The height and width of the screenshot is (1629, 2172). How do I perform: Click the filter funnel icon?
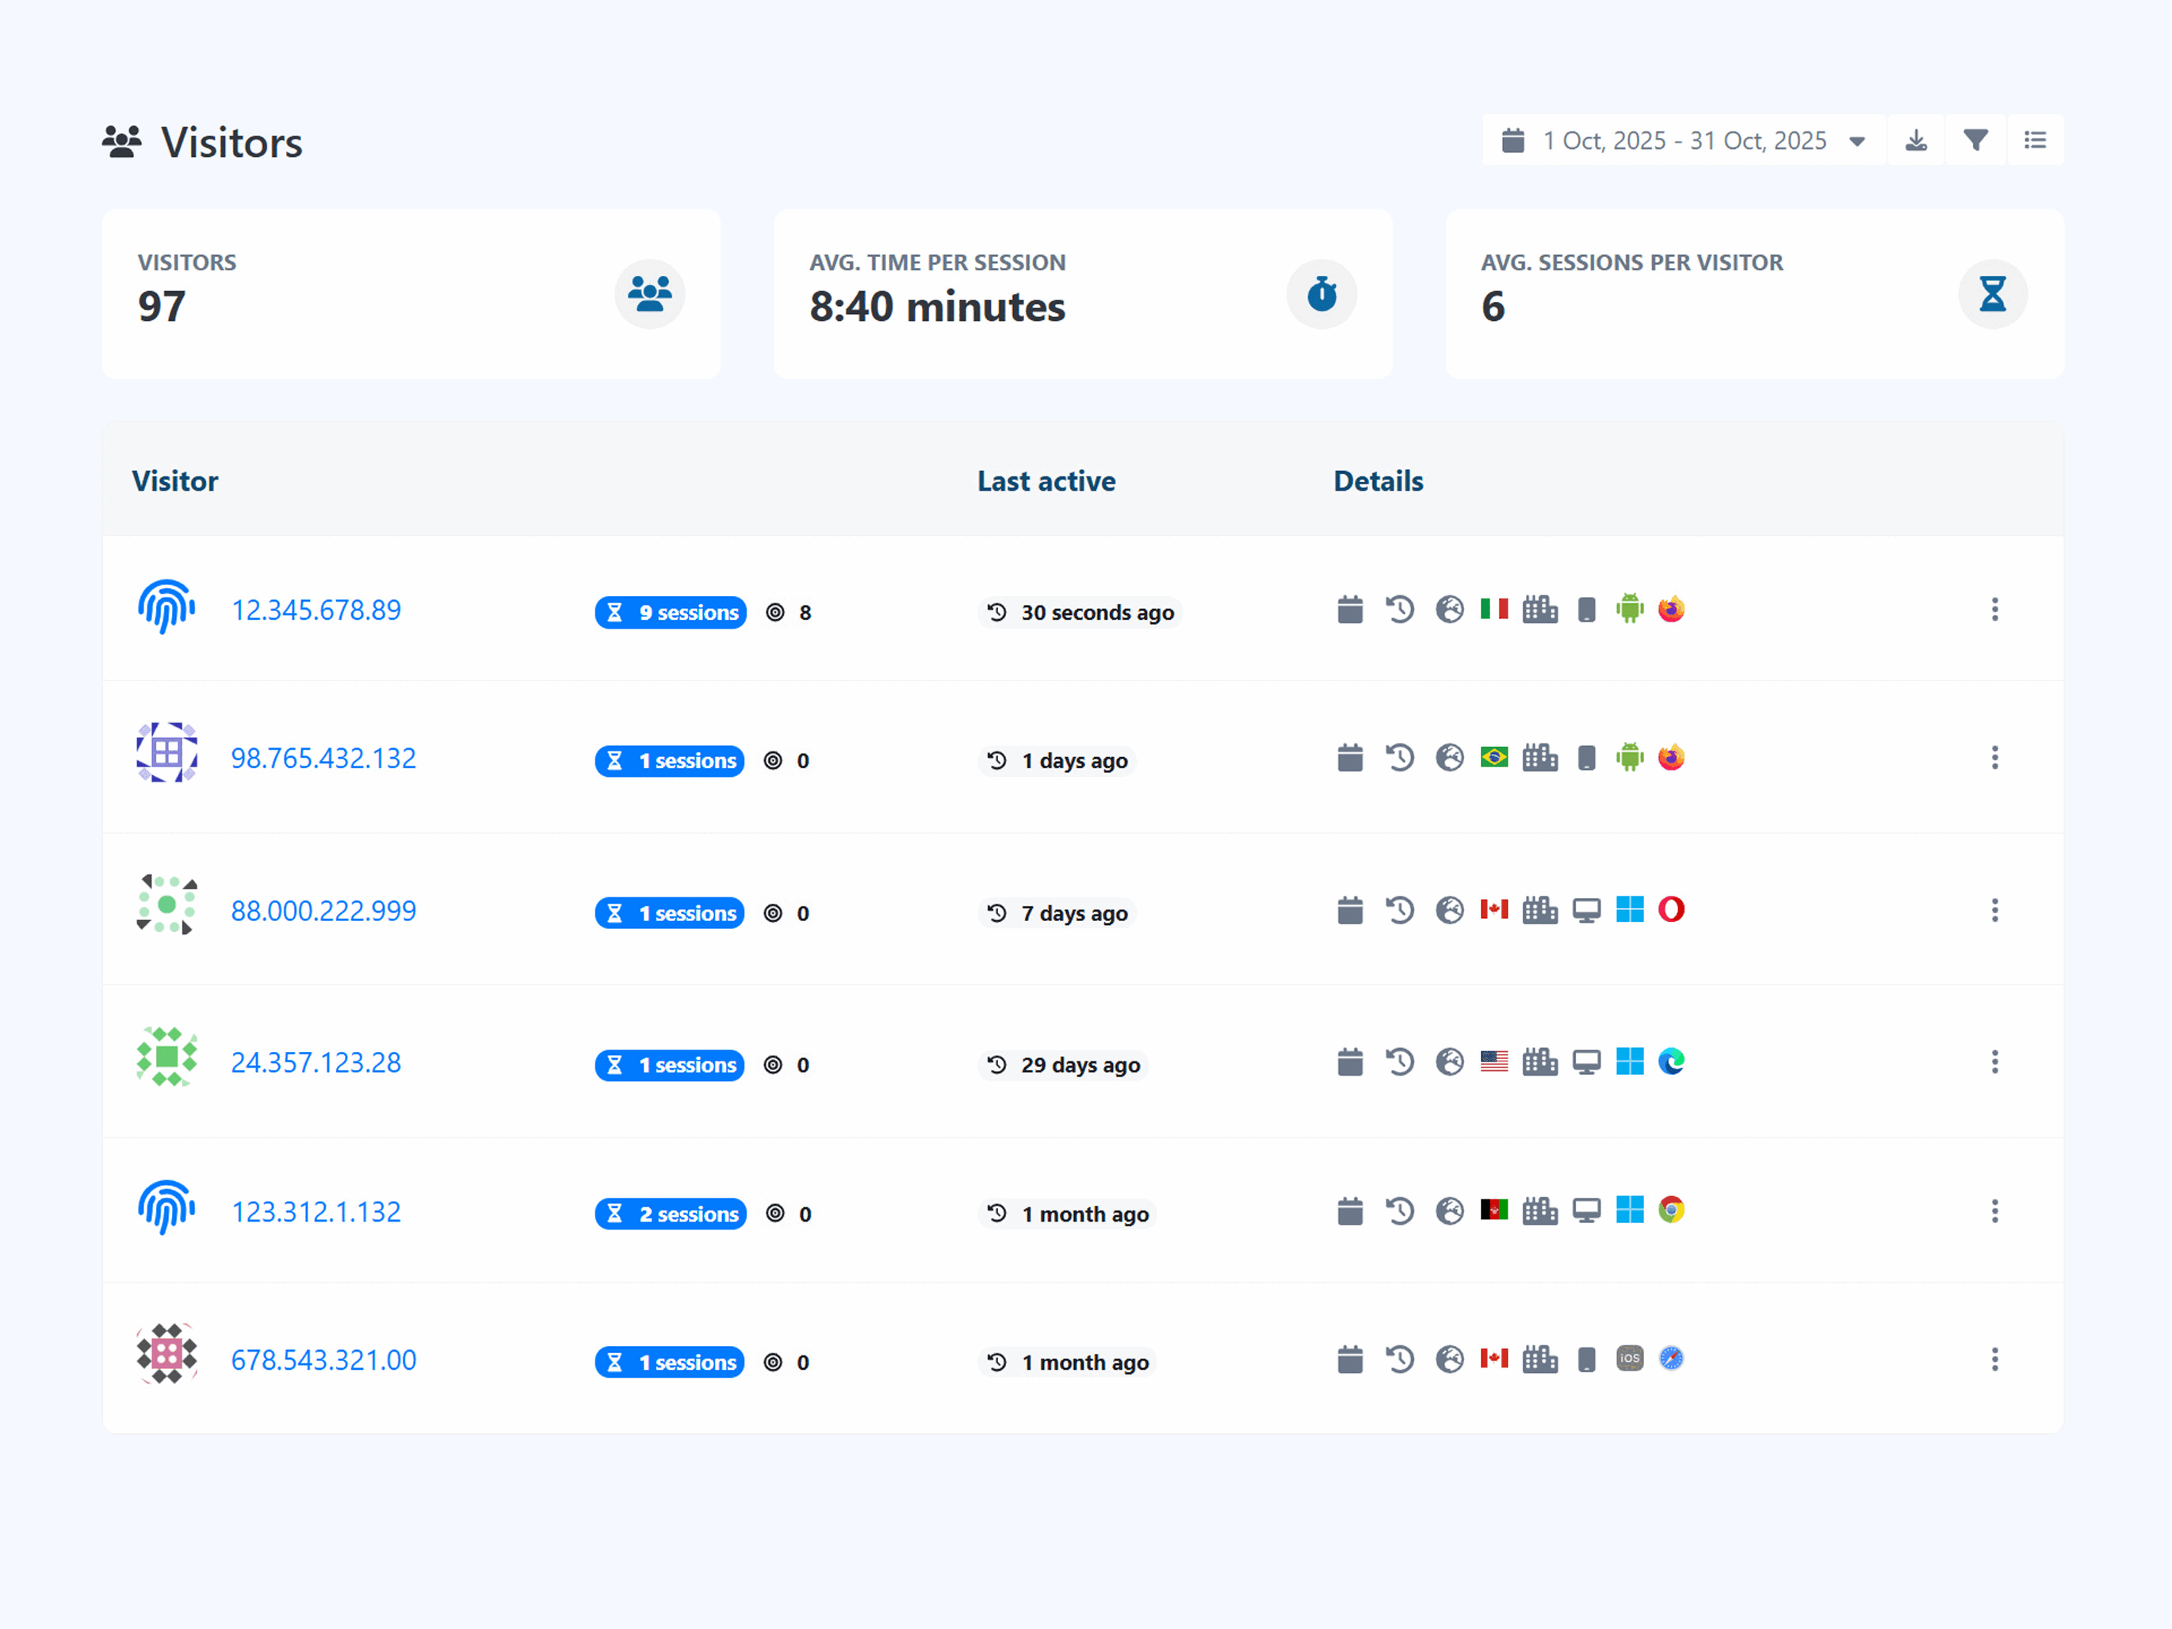[x=1975, y=140]
